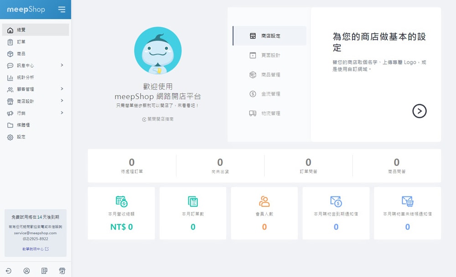This screenshot has width=456, height=277.
Task: Click the meepShop mascot avatar
Action: point(158,50)
